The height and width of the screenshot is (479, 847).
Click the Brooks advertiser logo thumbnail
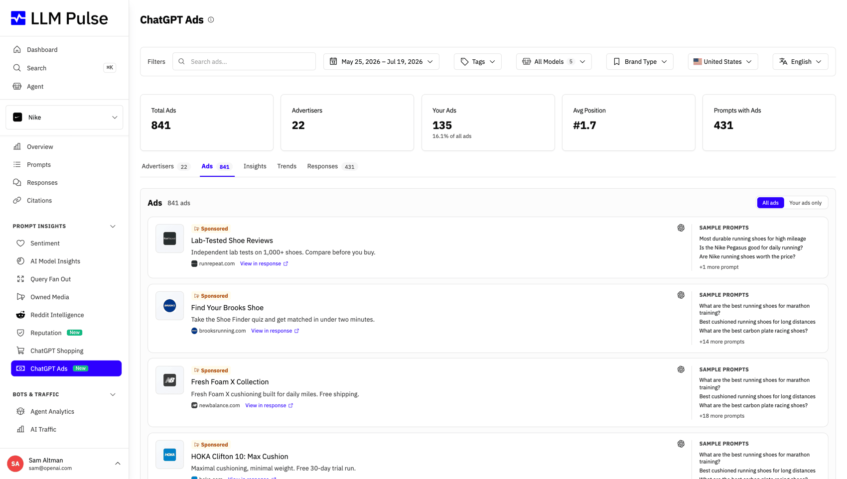[169, 306]
